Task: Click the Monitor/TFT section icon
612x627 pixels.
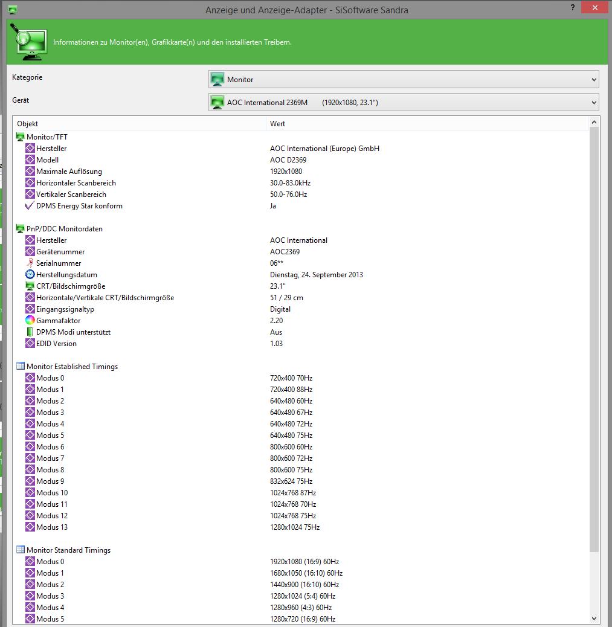Action: coord(20,137)
